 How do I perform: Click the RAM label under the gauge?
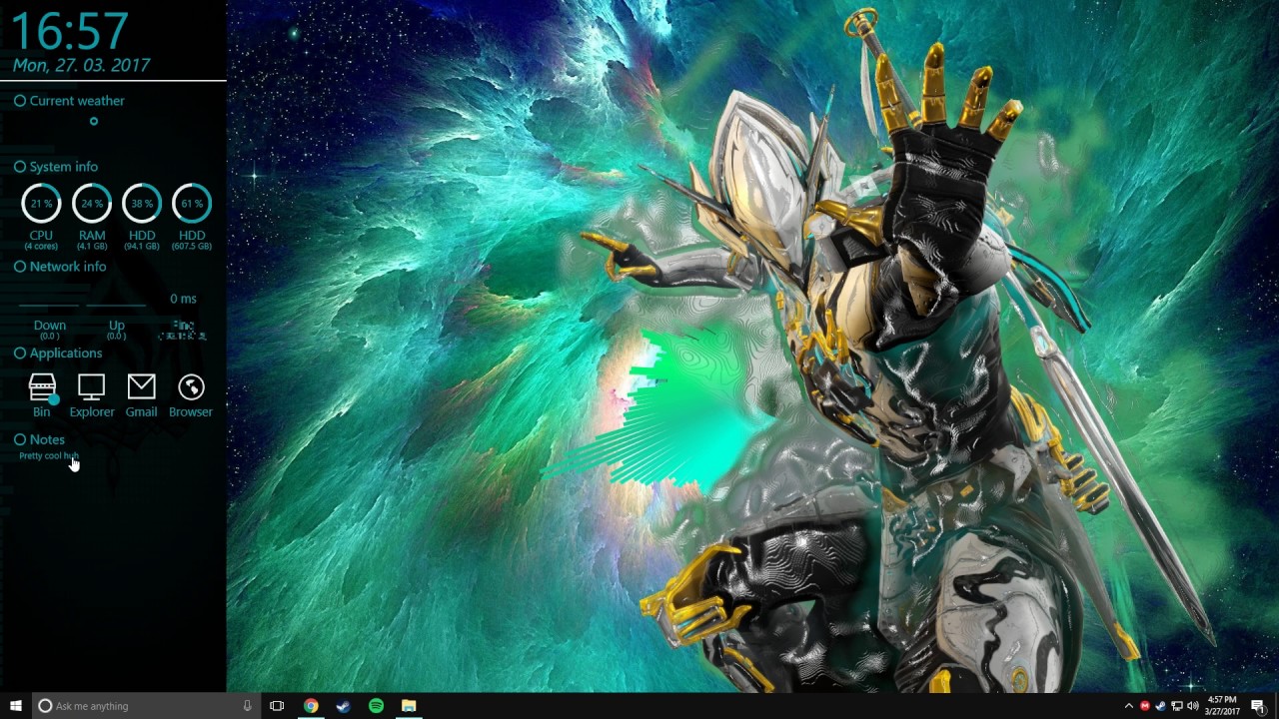tap(92, 236)
